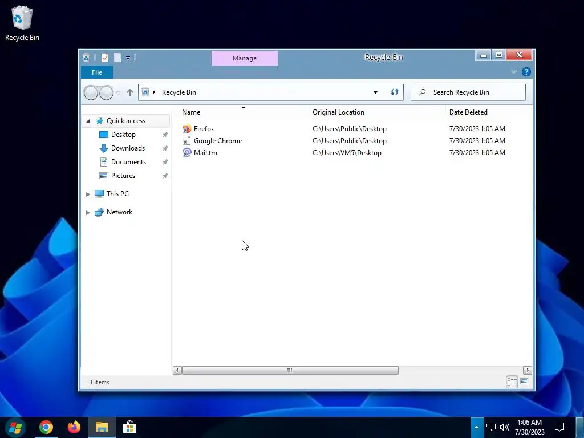The height and width of the screenshot is (438, 584).
Task: Open the File menu tab
Action: (x=97, y=72)
